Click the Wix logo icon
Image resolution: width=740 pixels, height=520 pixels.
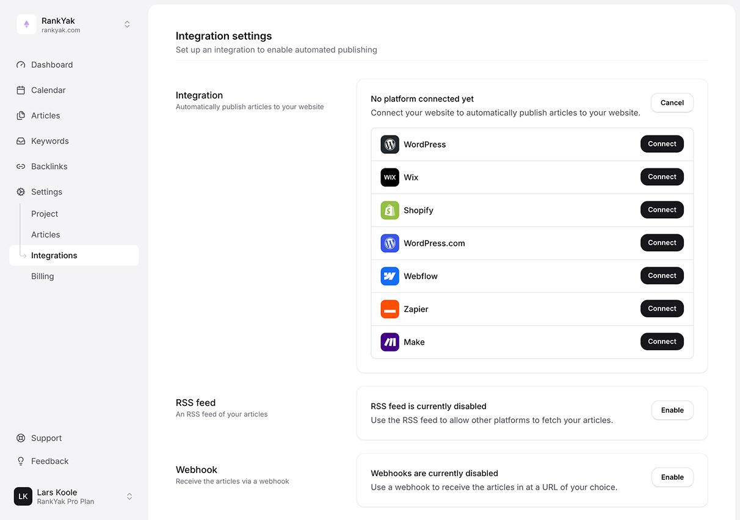(x=390, y=178)
